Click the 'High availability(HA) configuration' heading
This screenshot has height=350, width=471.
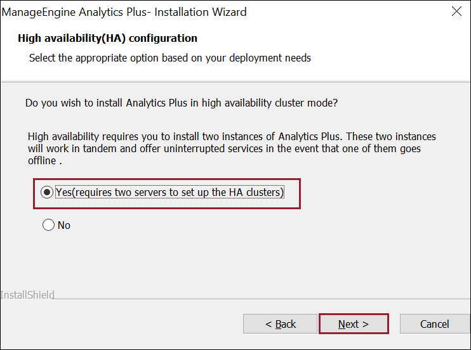click(x=107, y=39)
